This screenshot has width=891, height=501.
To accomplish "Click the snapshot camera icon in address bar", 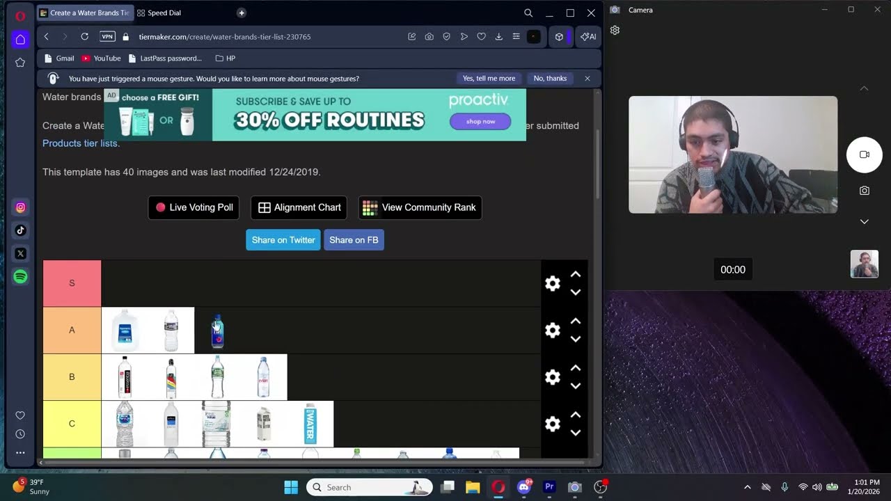I will (x=429, y=37).
